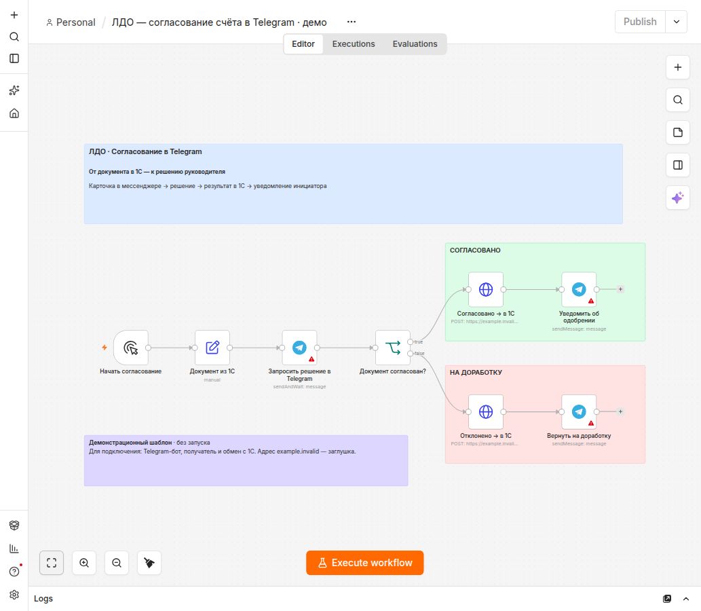Zoom in on the canvas
Screen dimensions: 701x611
pos(84,563)
